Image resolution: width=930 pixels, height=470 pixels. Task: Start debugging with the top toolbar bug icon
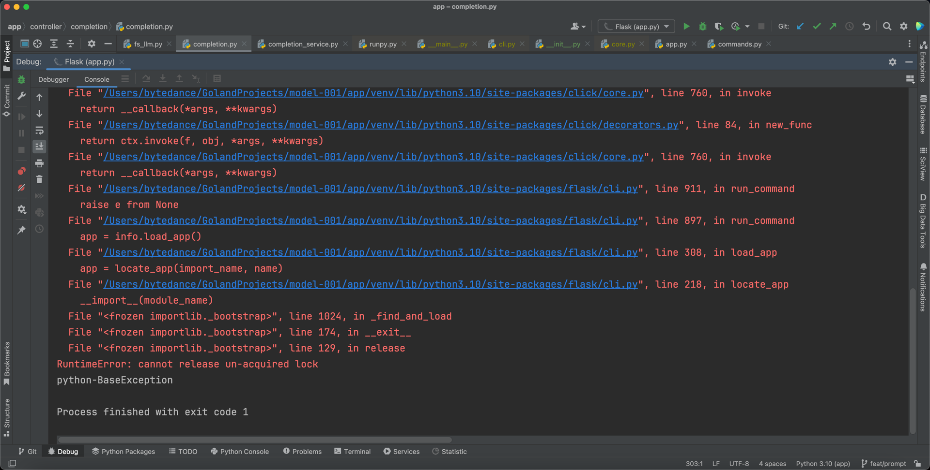point(702,27)
